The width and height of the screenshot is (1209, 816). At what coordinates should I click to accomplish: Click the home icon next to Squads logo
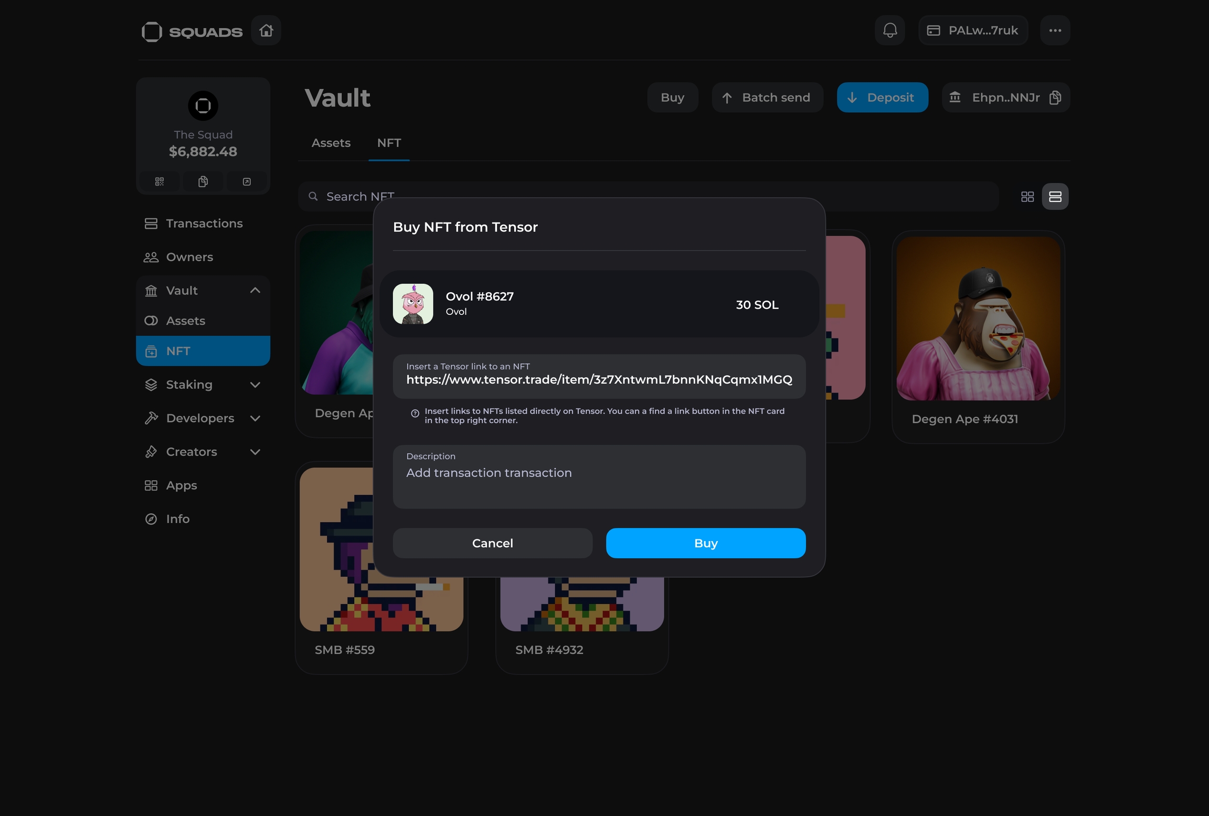pos(266,30)
